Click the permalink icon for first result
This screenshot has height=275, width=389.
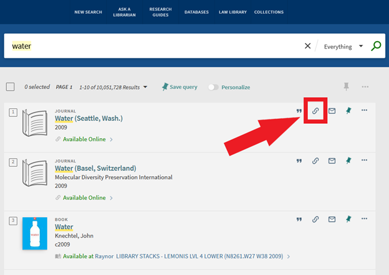(x=315, y=111)
